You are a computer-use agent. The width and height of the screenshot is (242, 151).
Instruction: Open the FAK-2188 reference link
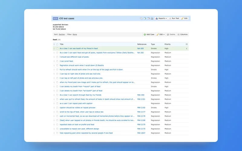(141, 120)
